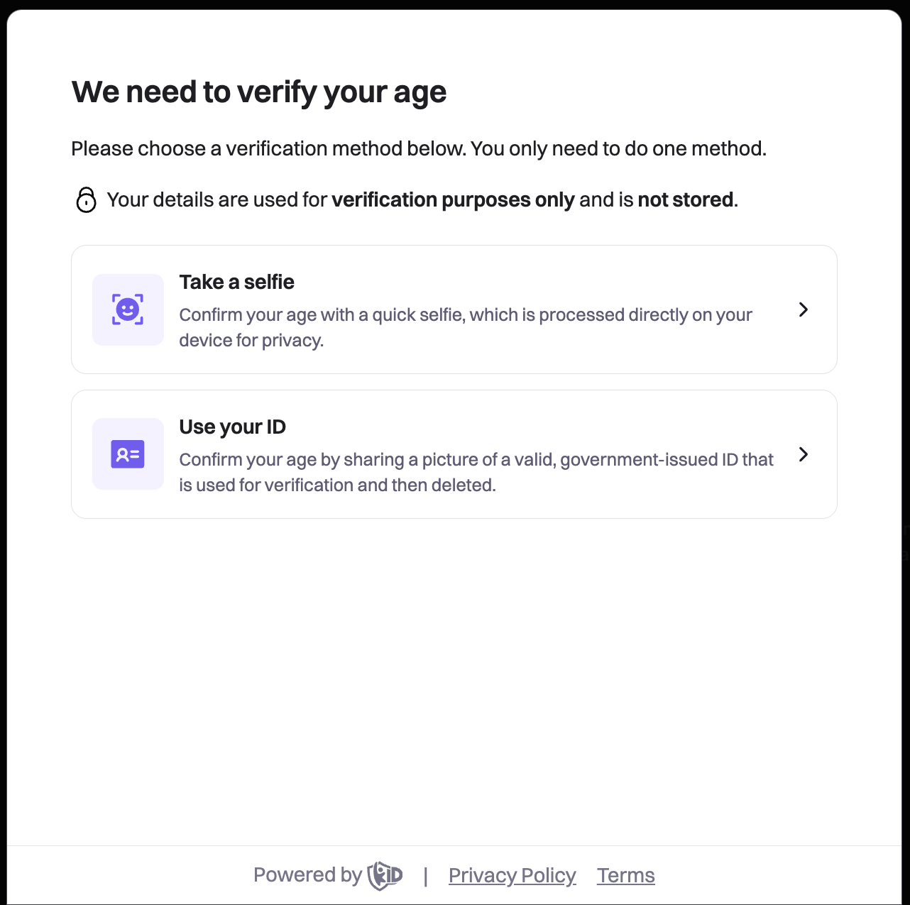This screenshot has width=910, height=905.
Task: Open the Privacy Policy link
Action: 512,875
